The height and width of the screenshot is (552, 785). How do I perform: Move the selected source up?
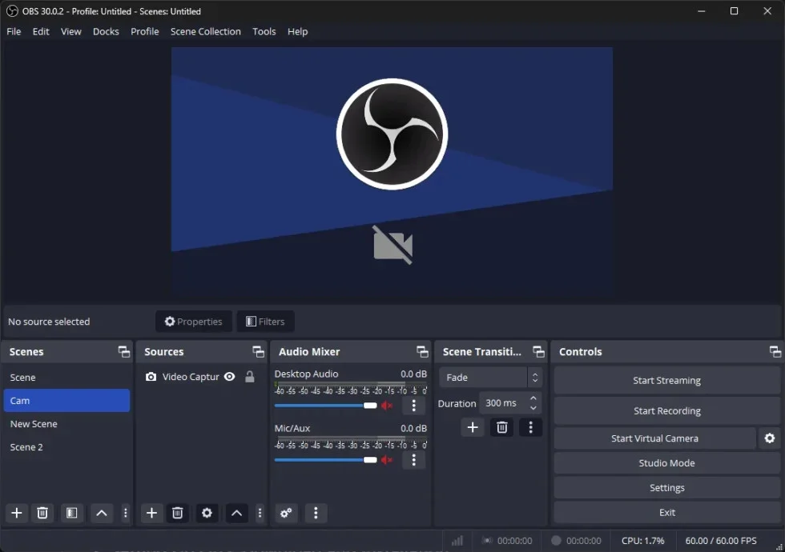[x=237, y=513]
